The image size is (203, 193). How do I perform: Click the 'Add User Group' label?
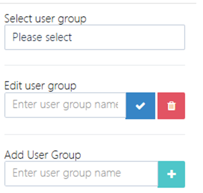(43, 155)
